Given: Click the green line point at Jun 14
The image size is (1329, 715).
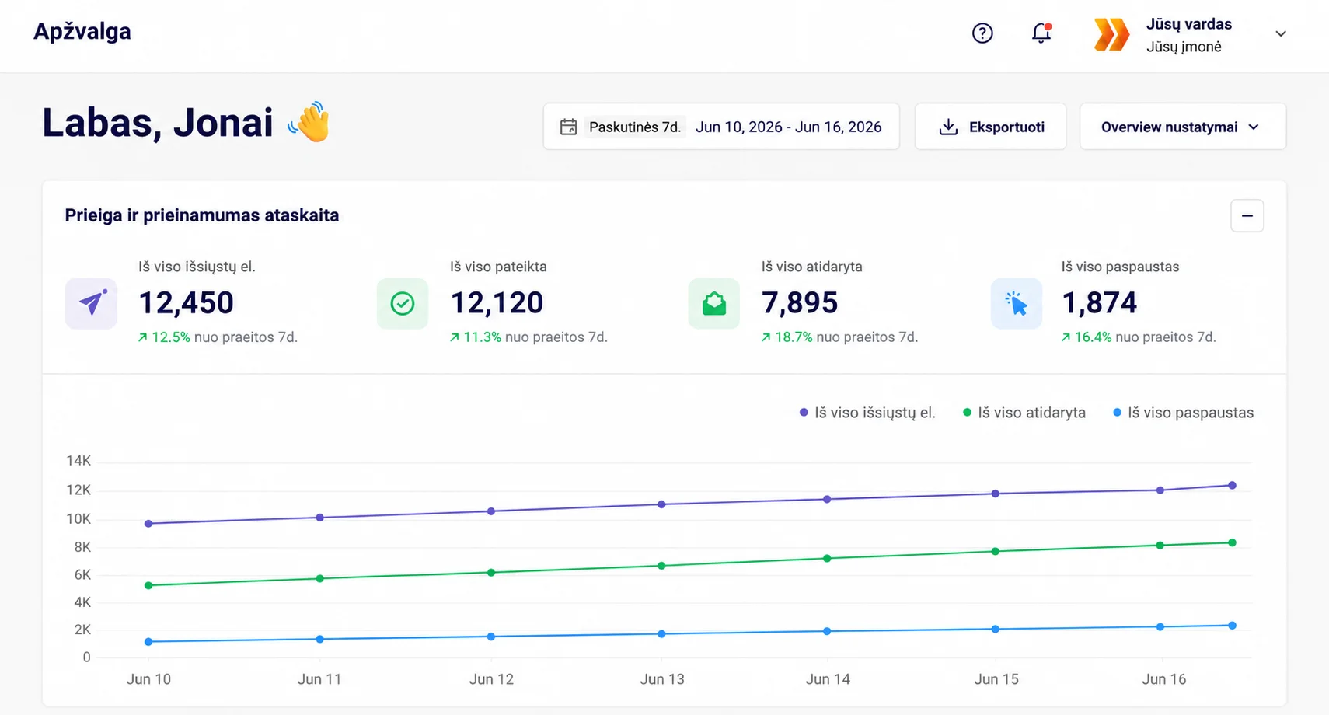Looking at the screenshot, I should coord(827,558).
